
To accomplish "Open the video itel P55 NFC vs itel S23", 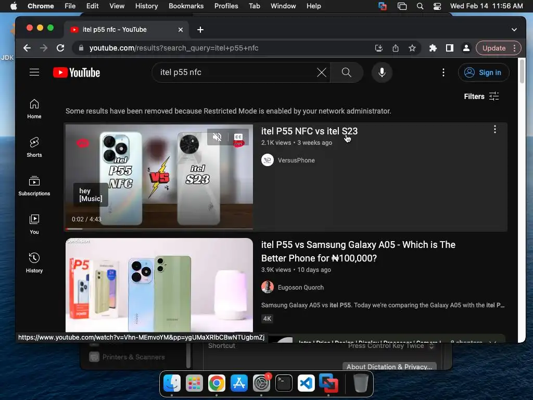I will [309, 131].
